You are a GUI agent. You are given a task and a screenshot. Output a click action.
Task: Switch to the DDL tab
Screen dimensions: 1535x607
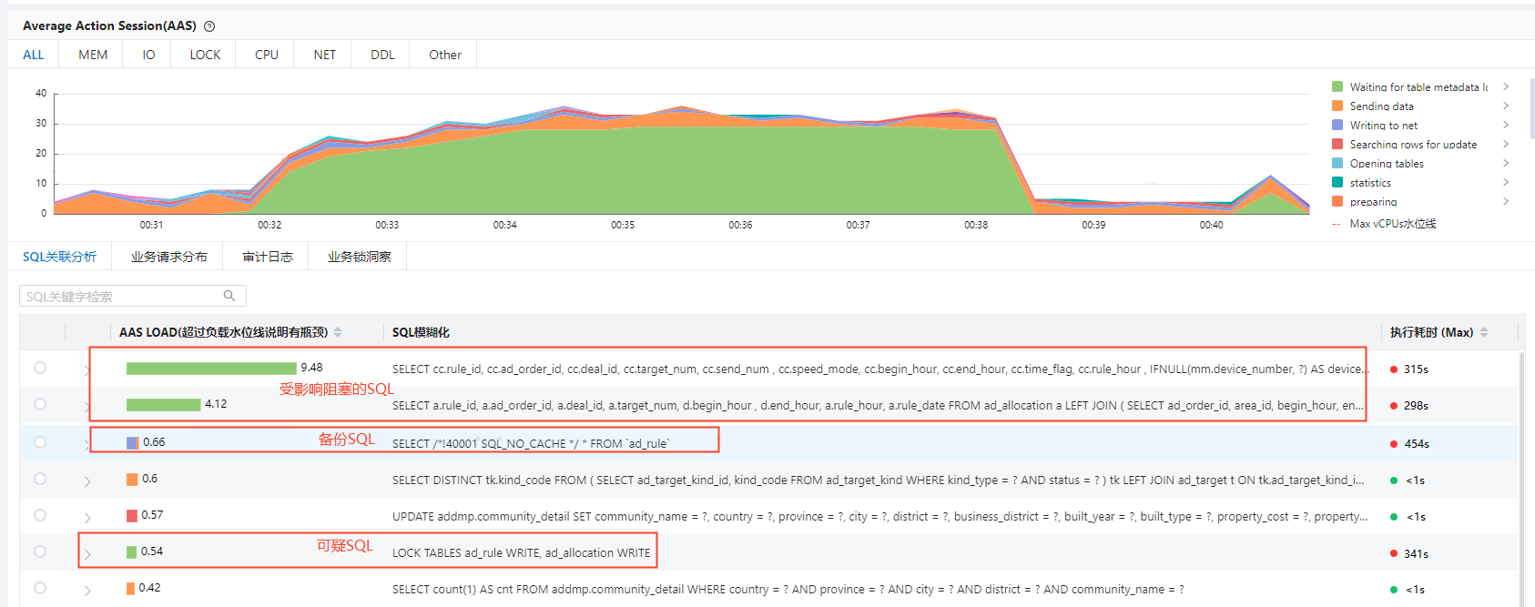pos(382,55)
